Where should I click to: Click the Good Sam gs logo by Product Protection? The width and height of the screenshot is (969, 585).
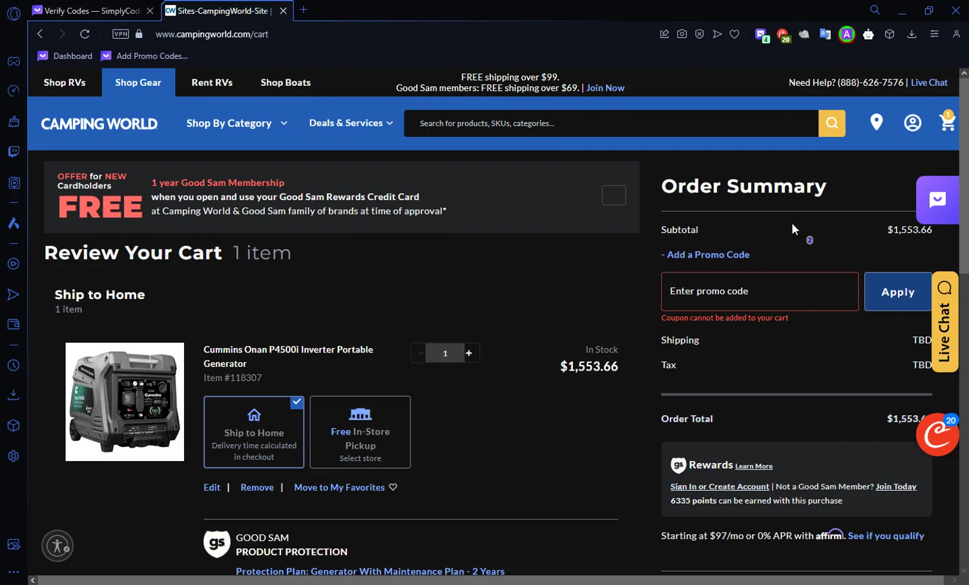point(217,544)
